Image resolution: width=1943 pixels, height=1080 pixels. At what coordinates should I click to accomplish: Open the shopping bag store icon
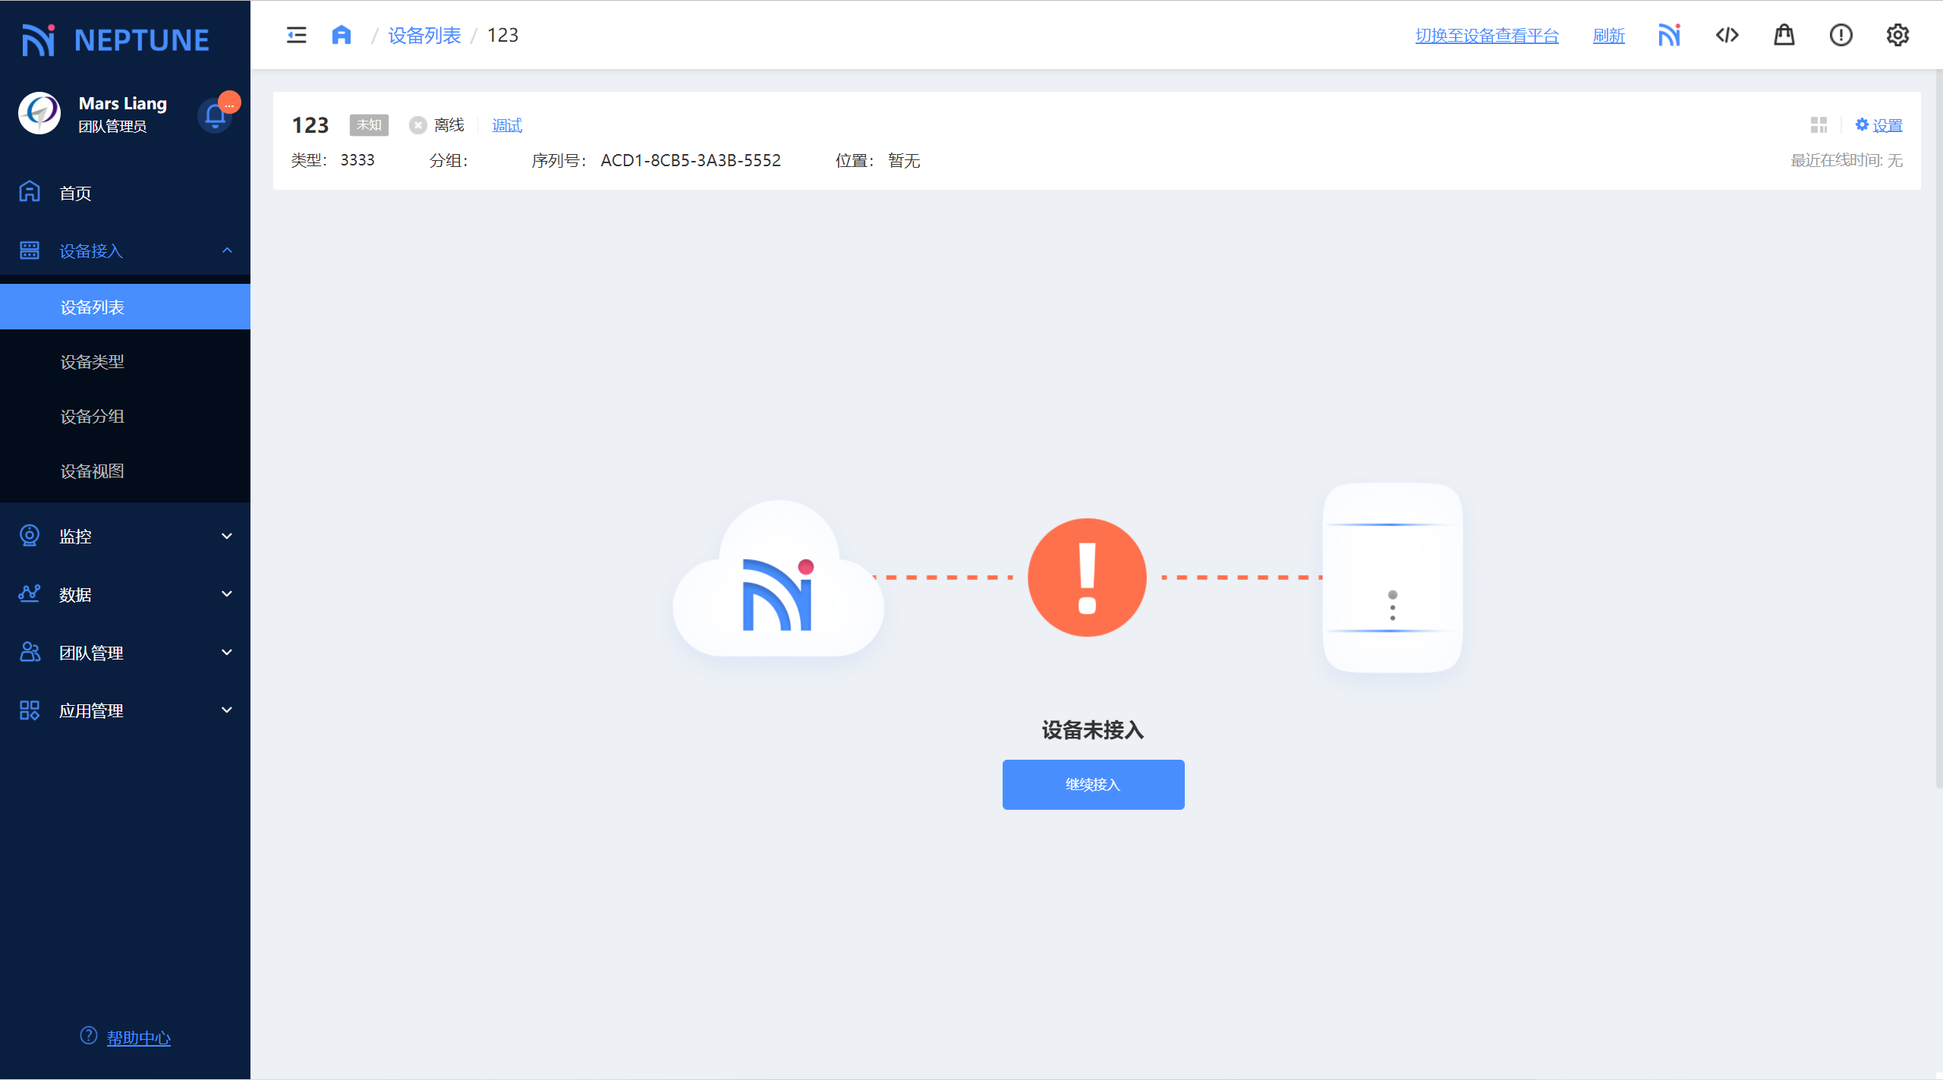[x=1784, y=35]
